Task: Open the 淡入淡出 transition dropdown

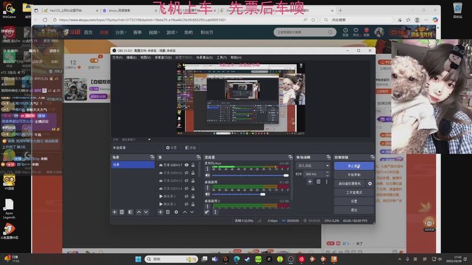Action: click(x=313, y=165)
